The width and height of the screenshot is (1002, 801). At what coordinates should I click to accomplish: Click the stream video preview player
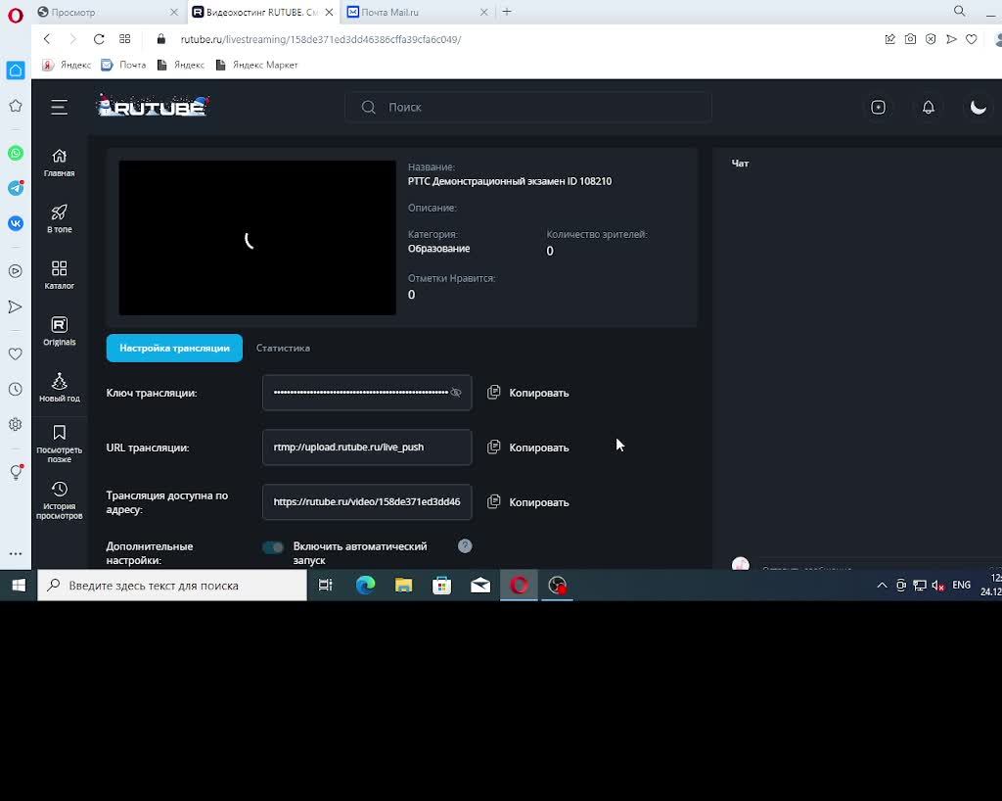(257, 238)
